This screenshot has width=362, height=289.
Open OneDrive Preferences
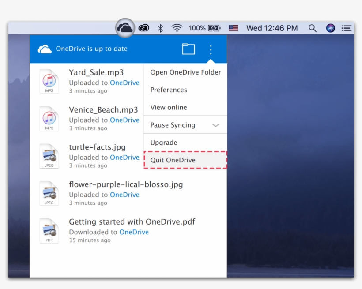click(169, 90)
